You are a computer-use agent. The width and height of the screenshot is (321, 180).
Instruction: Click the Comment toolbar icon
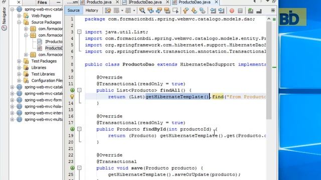click(251, 10)
